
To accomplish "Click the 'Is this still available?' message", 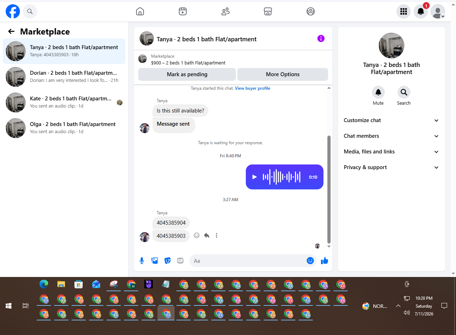I will tap(180, 111).
